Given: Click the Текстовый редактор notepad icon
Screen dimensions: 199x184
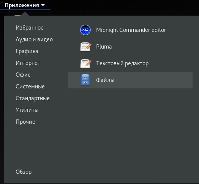Looking at the screenshot, I should tap(86, 63).
